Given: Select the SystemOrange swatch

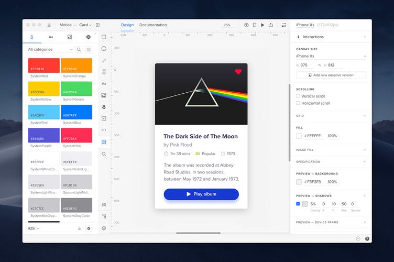Looking at the screenshot, I should coord(76,65).
